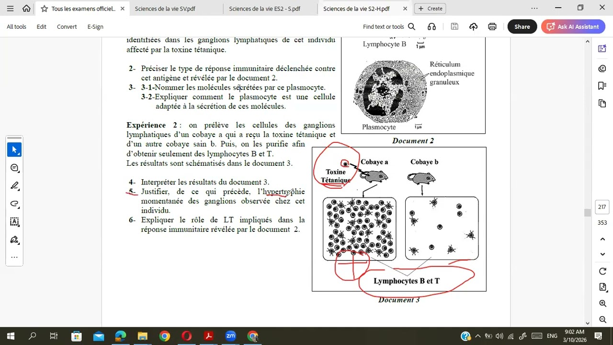Screen dimensions: 613x345
Task: Click the magnifier search icon
Action: [411, 27]
